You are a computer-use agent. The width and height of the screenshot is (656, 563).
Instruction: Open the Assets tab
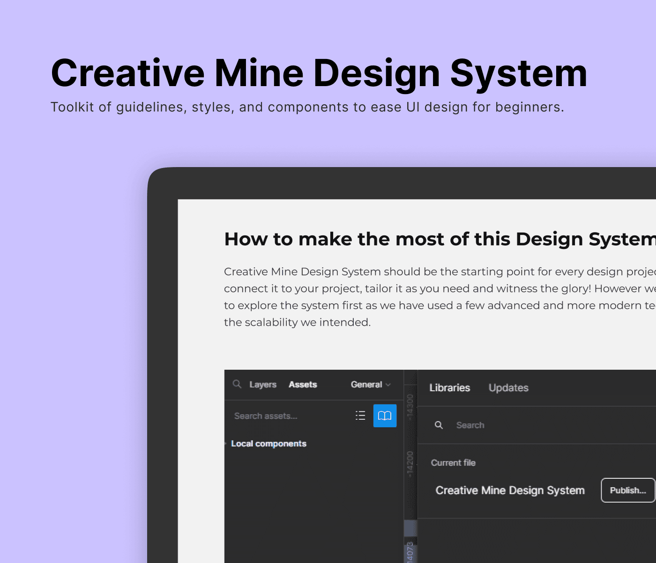point(303,384)
